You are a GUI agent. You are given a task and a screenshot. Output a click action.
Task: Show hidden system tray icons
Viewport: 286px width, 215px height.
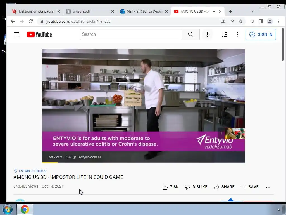tap(279, 210)
